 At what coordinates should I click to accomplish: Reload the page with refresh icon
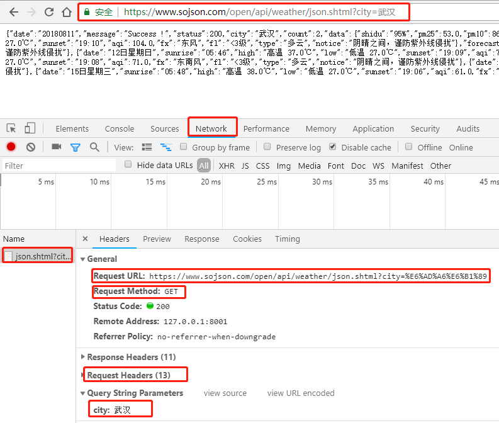(49, 12)
